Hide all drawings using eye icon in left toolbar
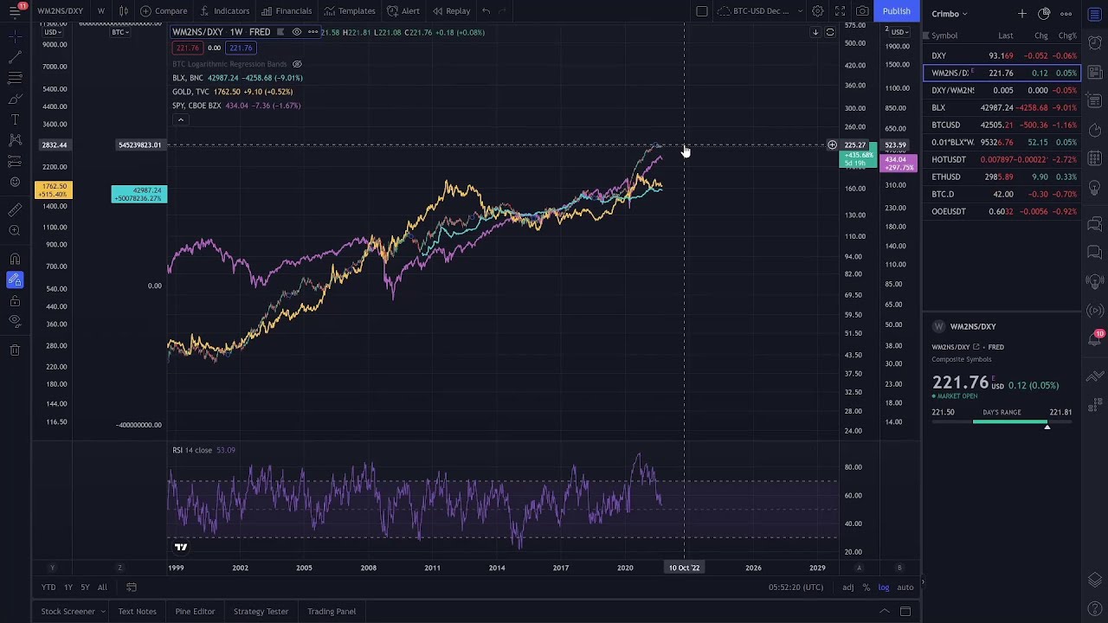The image size is (1108, 623). click(x=15, y=321)
